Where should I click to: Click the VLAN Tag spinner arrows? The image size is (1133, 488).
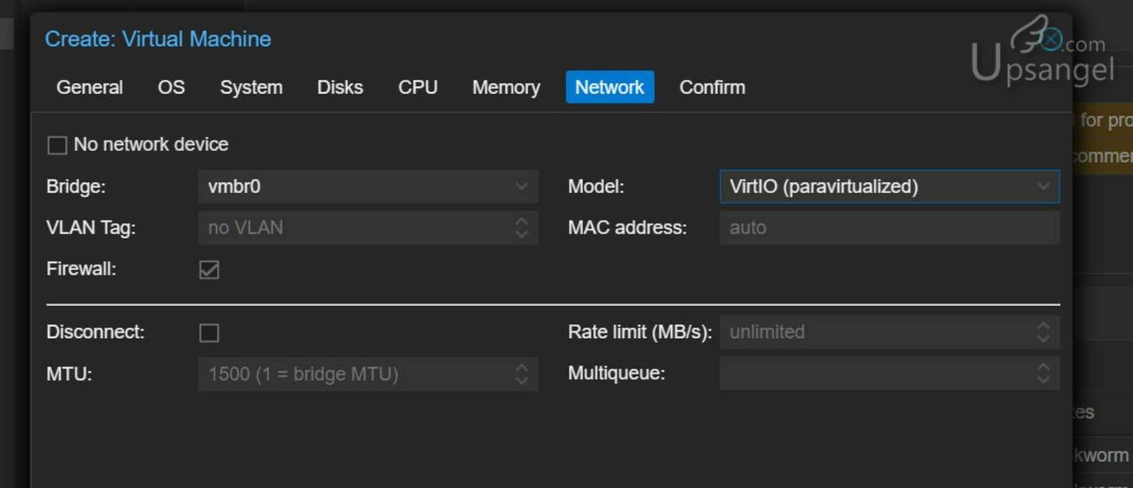tap(521, 227)
